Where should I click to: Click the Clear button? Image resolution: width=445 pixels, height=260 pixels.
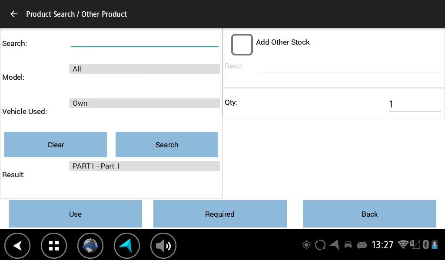click(56, 145)
